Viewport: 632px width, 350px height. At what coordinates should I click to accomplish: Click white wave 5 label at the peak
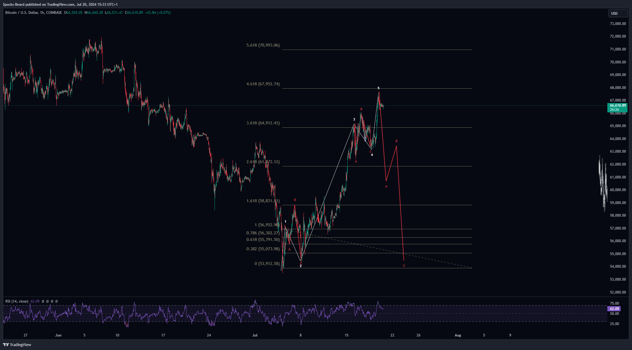[x=378, y=88]
